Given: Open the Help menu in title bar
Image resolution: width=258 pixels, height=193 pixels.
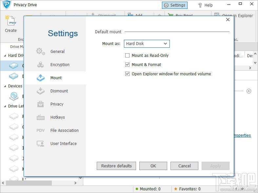Looking at the screenshot, I should pyautogui.click(x=206, y=5).
